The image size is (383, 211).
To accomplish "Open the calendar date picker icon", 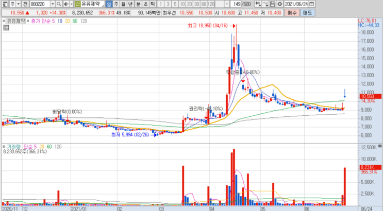I will [x=312, y=4].
